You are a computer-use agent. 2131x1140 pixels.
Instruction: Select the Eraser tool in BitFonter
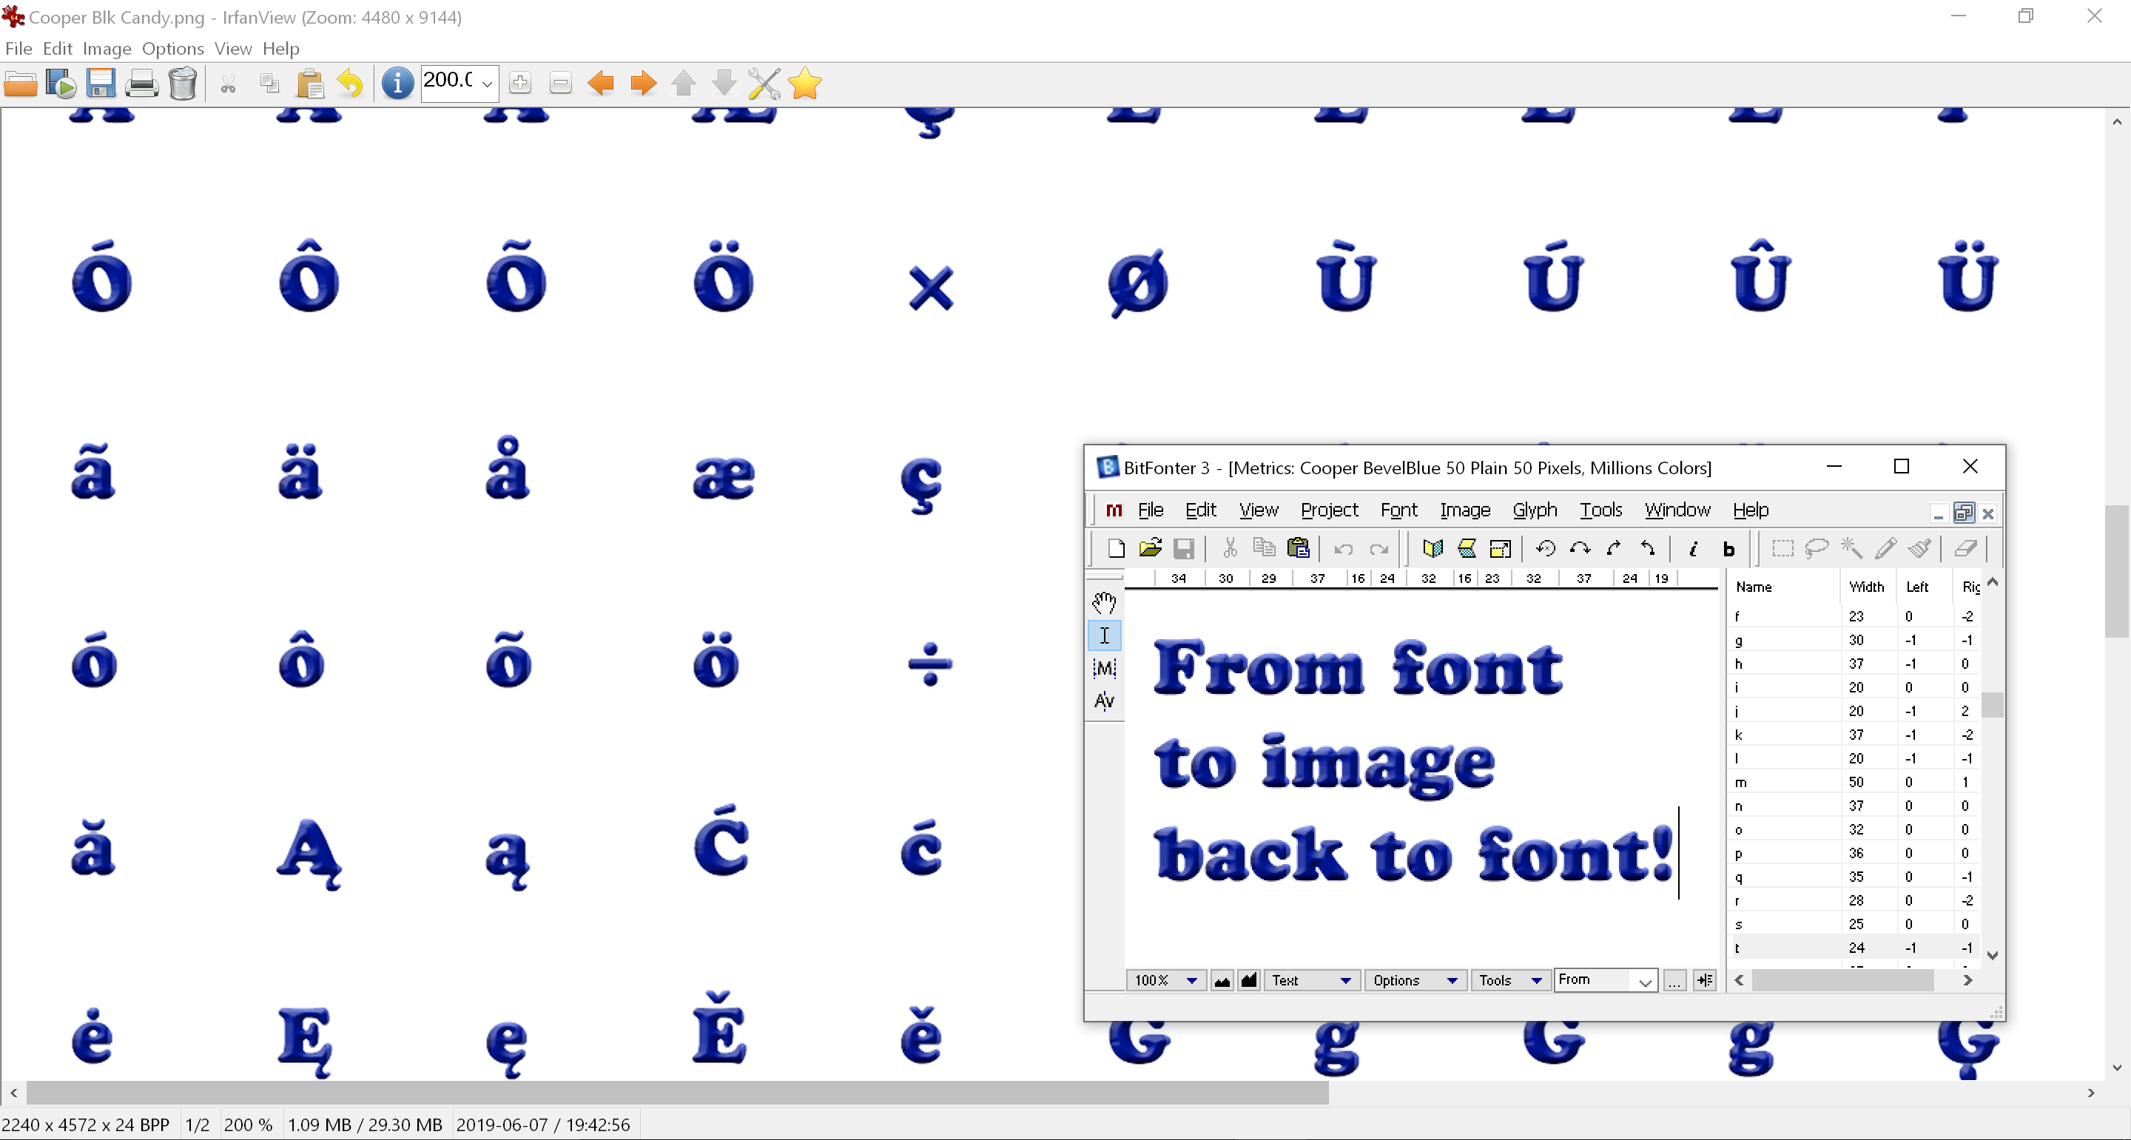[1967, 548]
